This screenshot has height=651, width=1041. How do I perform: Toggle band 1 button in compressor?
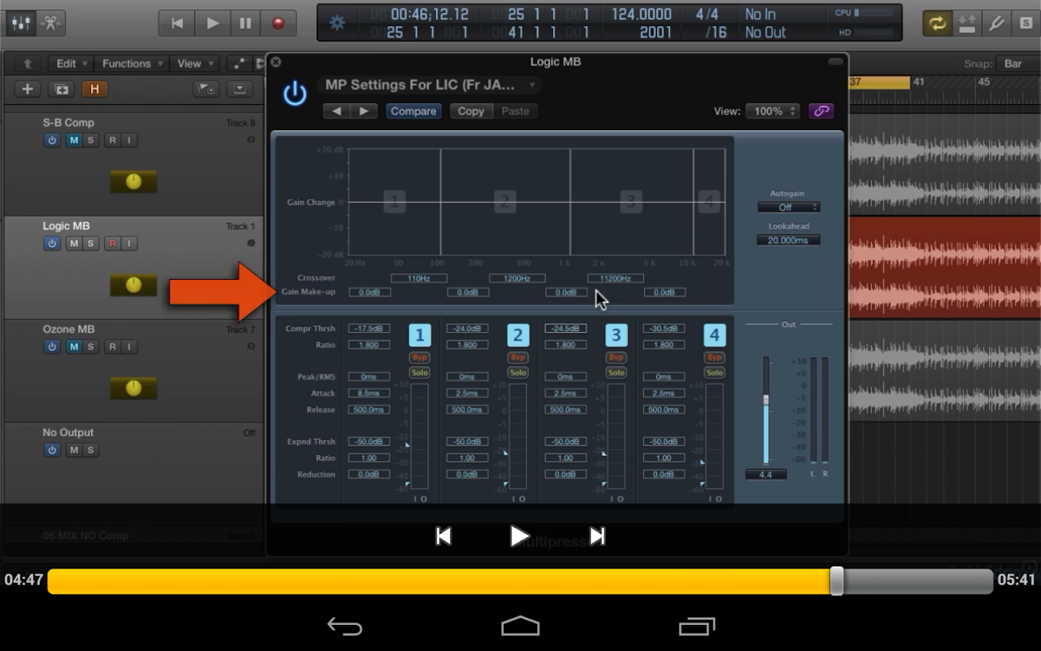tap(419, 335)
